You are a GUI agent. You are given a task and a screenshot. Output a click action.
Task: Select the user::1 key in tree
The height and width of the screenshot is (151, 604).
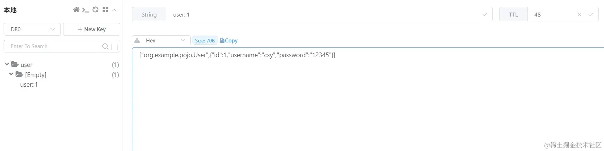[29, 84]
